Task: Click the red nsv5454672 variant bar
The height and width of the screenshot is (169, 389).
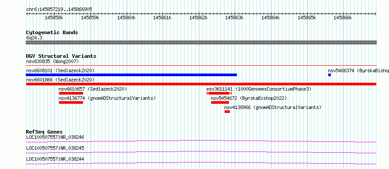Action: point(220,102)
